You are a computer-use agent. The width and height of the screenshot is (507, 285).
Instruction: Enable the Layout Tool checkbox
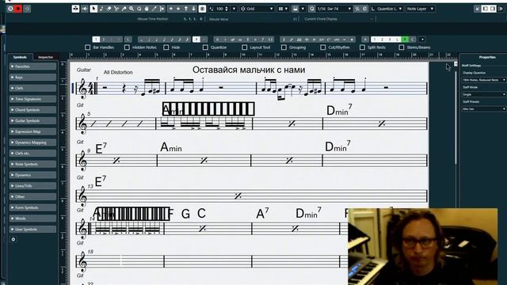(x=245, y=47)
